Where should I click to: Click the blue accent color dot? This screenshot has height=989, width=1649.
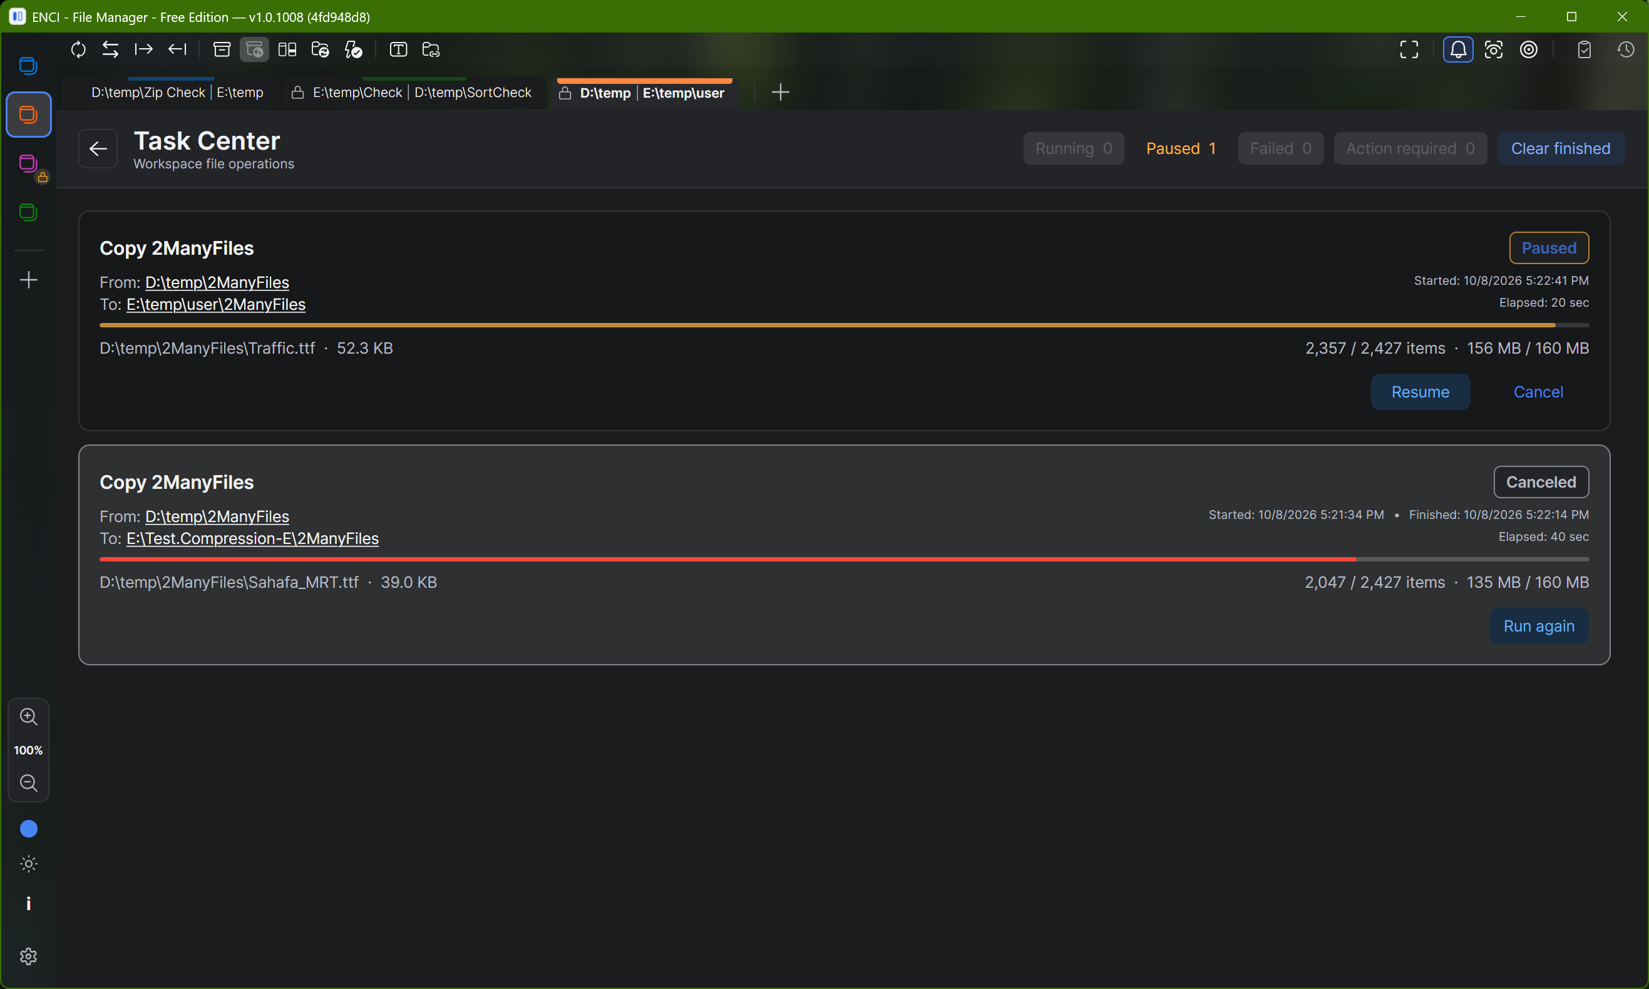[x=29, y=829]
